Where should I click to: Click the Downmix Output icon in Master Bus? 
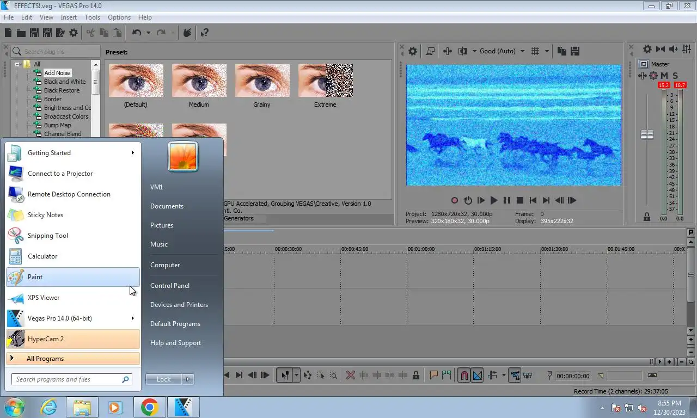point(661,49)
